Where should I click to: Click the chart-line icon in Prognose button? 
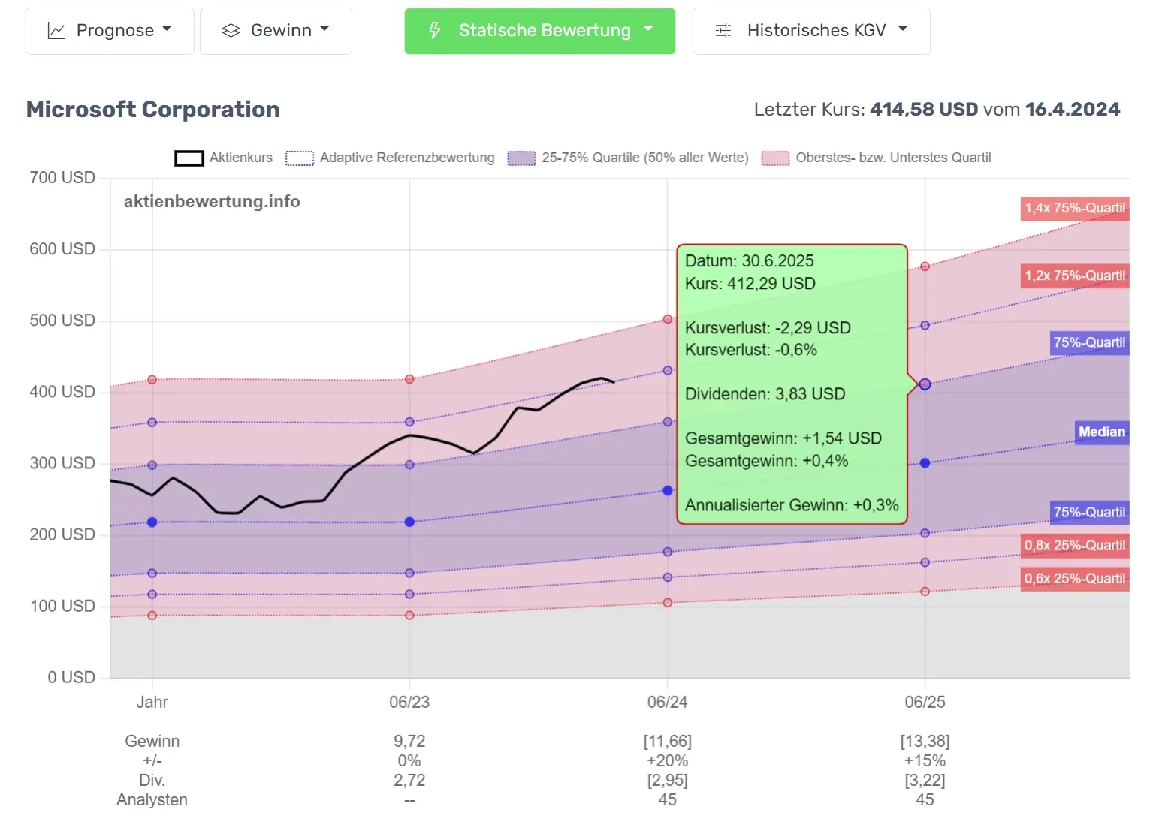pyautogui.click(x=56, y=31)
